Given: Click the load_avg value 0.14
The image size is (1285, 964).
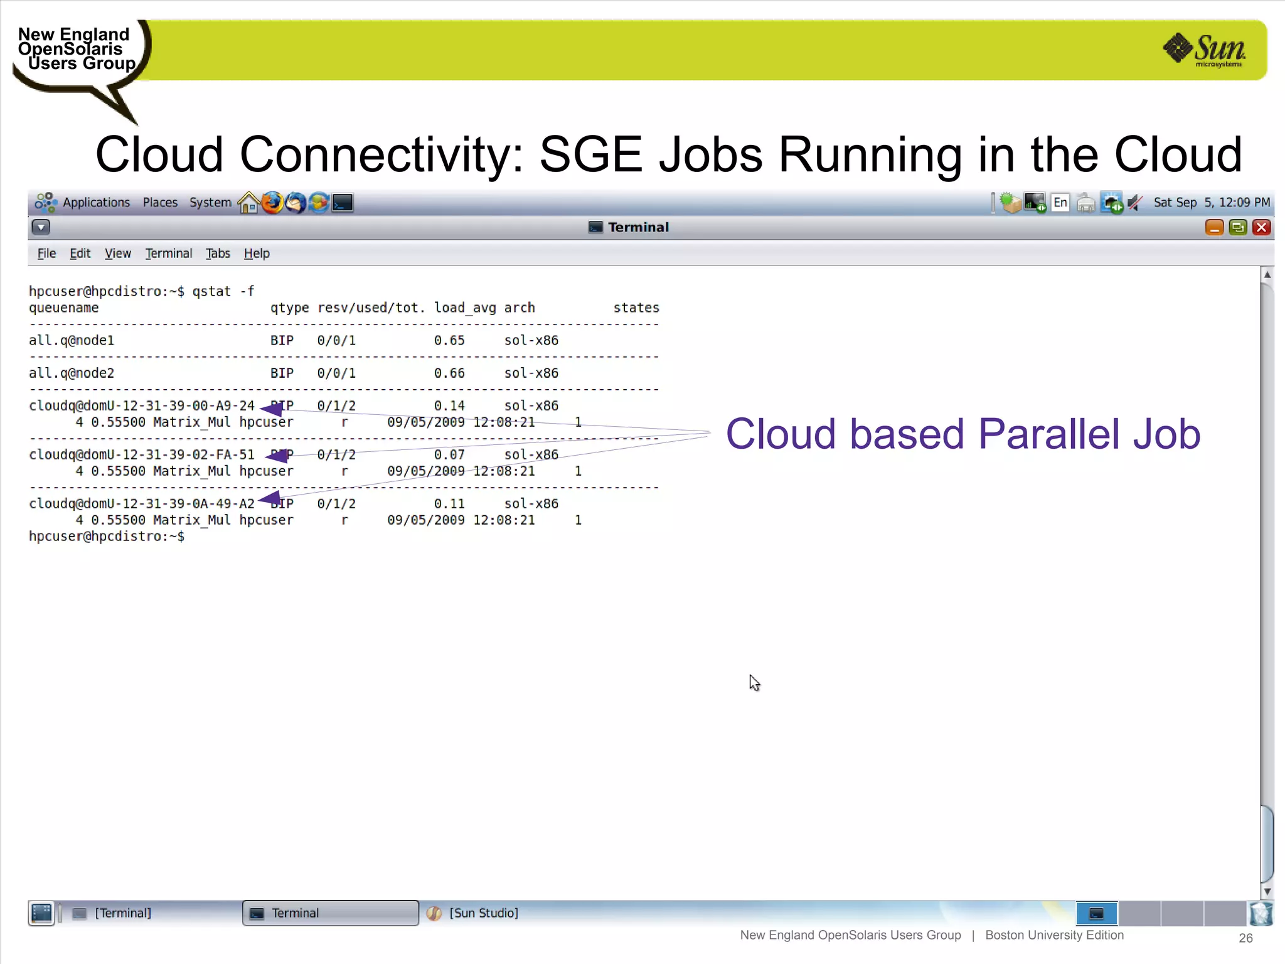Looking at the screenshot, I should coord(449,405).
